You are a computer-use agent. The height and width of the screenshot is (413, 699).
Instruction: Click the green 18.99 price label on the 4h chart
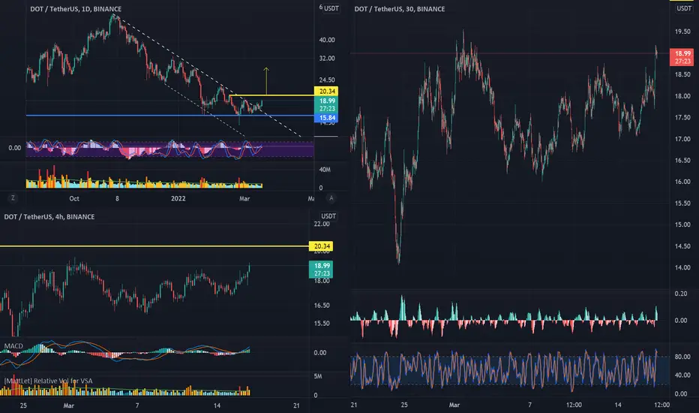(x=321, y=270)
